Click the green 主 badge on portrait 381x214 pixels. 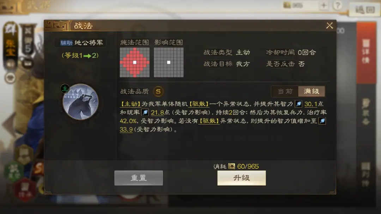point(65,88)
